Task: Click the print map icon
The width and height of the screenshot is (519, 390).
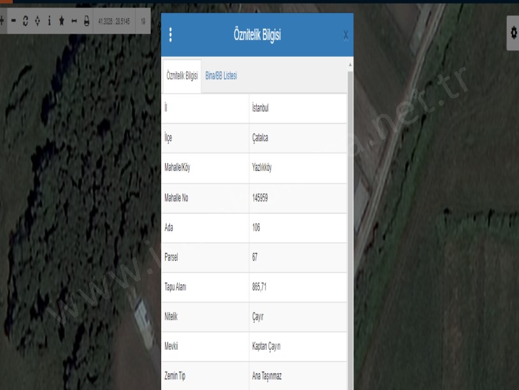Action: click(86, 21)
